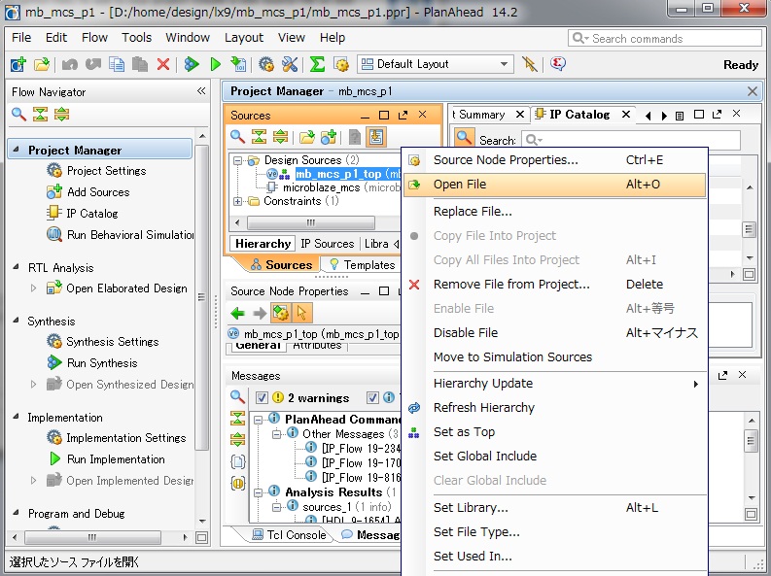Expand the Constraints tree node
The width and height of the screenshot is (771, 576).
[238, 201]
